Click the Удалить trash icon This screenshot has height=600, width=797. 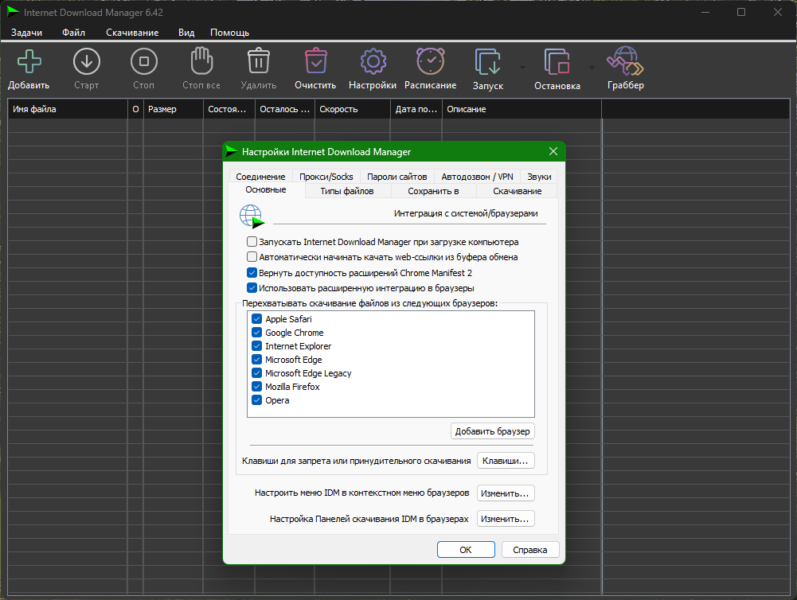[x=259, y=61]
